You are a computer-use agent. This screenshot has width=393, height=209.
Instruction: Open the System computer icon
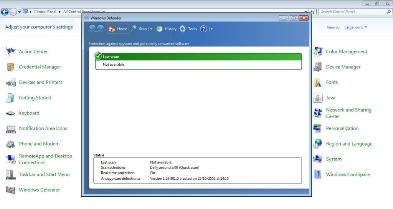point(317,159)
